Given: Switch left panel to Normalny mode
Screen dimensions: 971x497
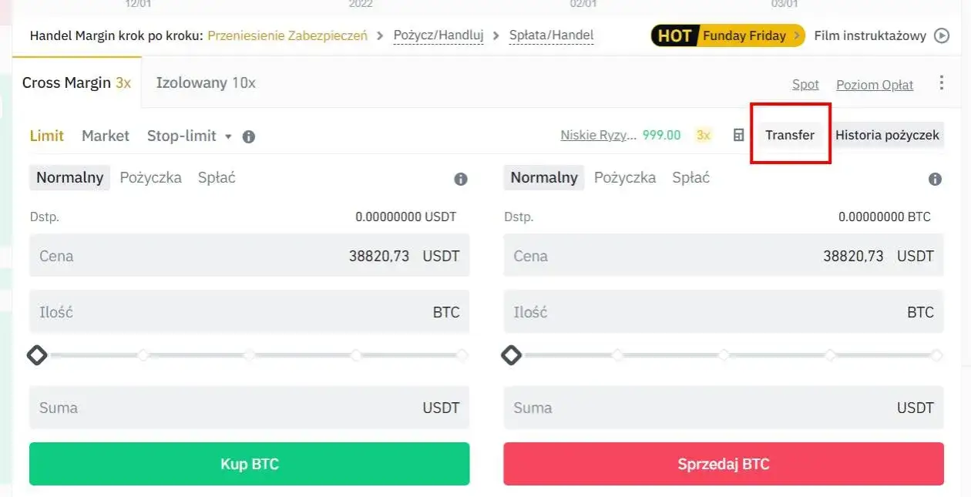Looking at the screenshot, I should click(69, 177).
